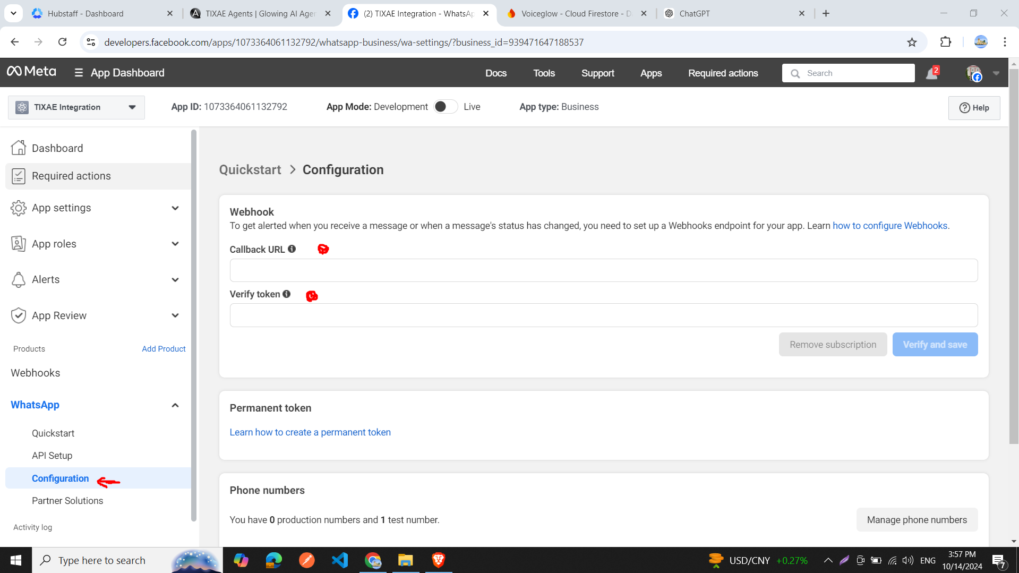Open the Support menu
1019x573 pixels.
[598, 73]
